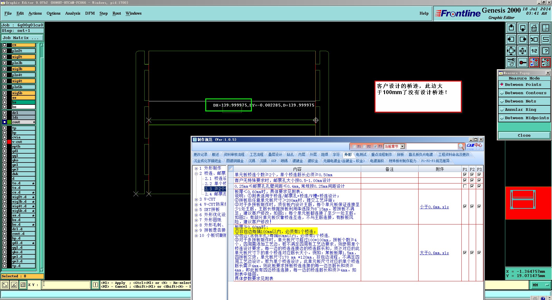Click the magnifier search icon in spec window
552x300 pixels.
[x=461, y=146]
